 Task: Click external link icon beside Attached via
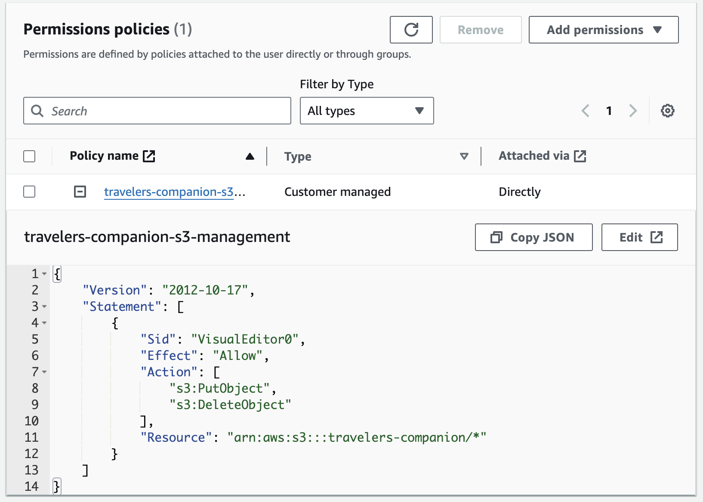pos(580,156)
